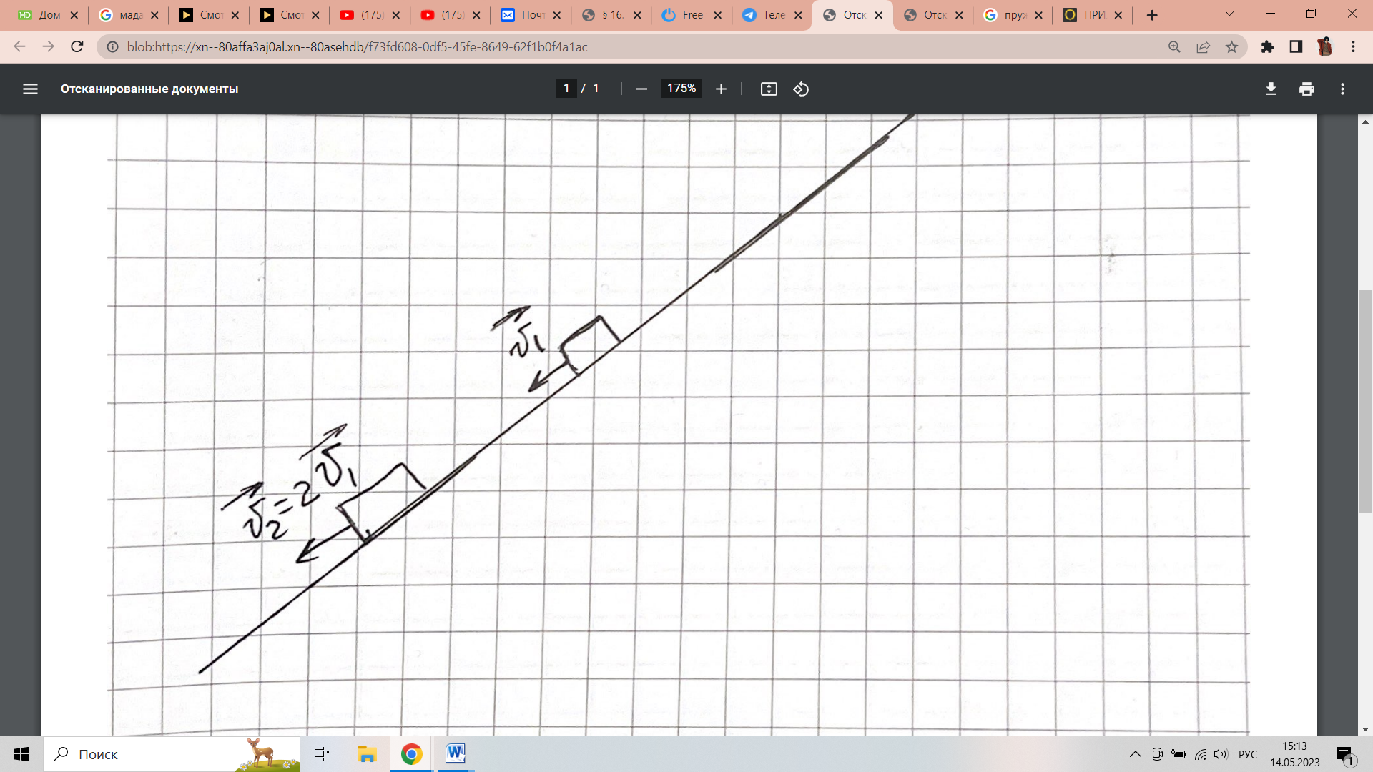Open the PDF viewer sidebar menu
Image resolution: width=1373 pixels, height=772 pixels.
pyautogui.click(x=30, y=89)
